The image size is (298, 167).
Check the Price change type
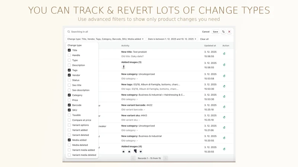click(69, 100)
